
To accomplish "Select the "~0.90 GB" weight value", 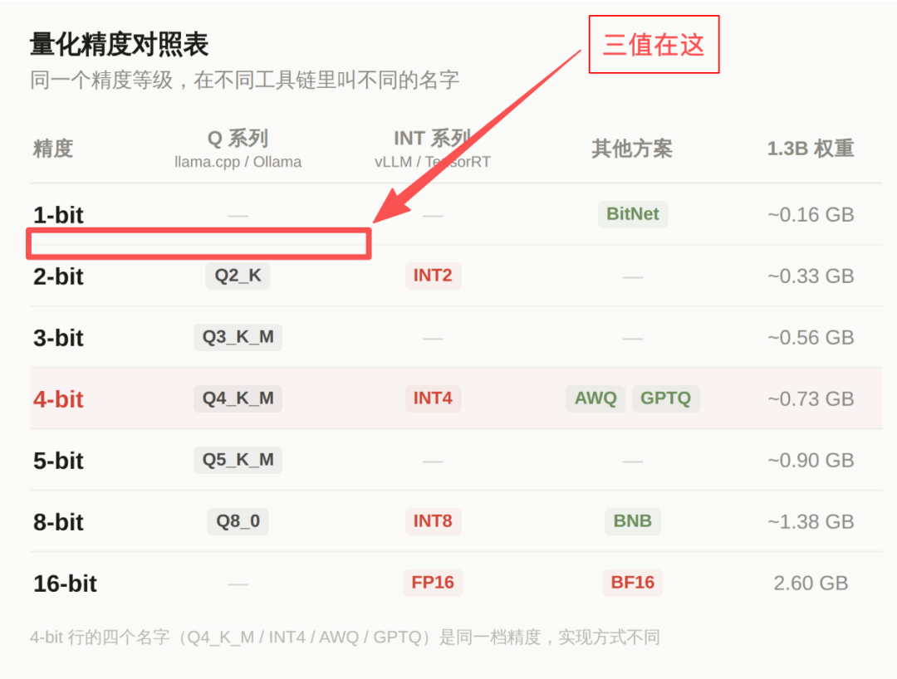I will pyautogui.click(x=811, y=460).
